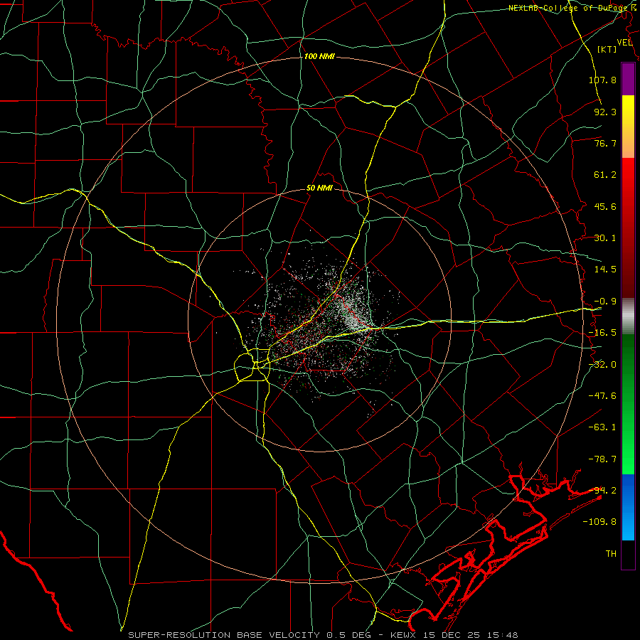The image size is (640, 640).
Task: Click the 30.1 velocity legend value
Action: coord(605,238)
